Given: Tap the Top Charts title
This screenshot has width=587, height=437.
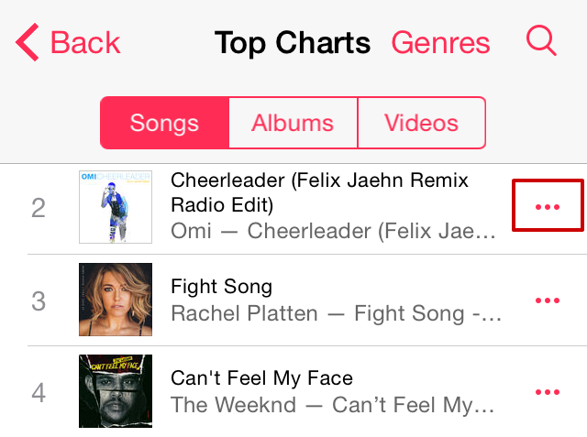Looking at the screenshot, I should [292, 42].
